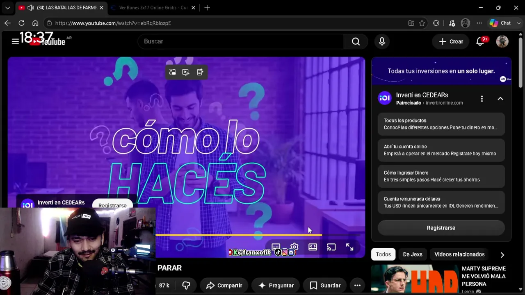Click the invertironline.com advertiser domain
The image size is (525, 295).
point(444,103)
